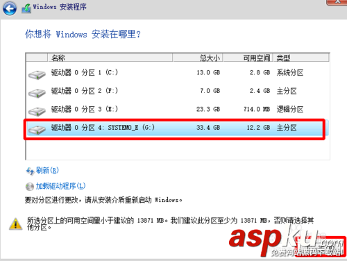Close the Windows Setup window
Viewport: 347px width, 261px height.
(x=337, y=2)
